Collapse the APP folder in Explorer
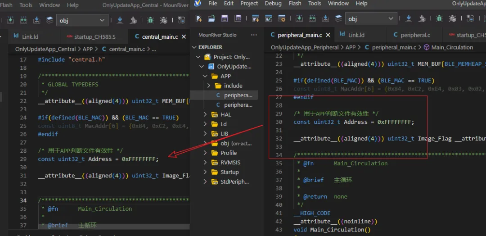 [x=205, y=76]
